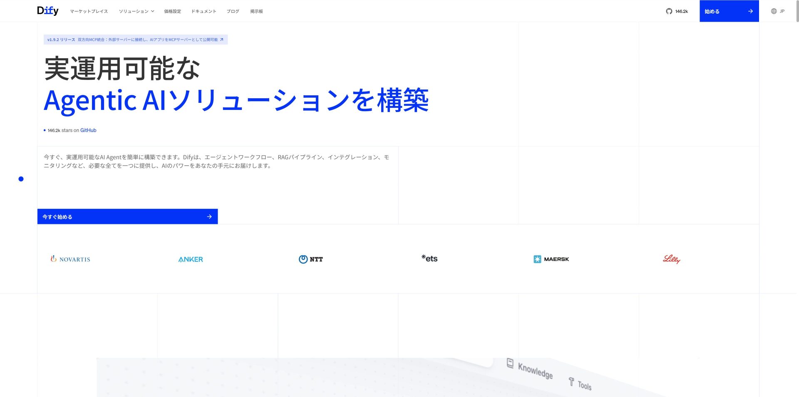
Task: Click the Anker logo
Action: pyautogui.click(x=191, y=259)
